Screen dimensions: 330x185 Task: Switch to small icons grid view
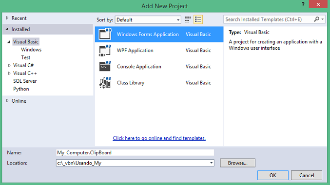[x=188, y=19]
